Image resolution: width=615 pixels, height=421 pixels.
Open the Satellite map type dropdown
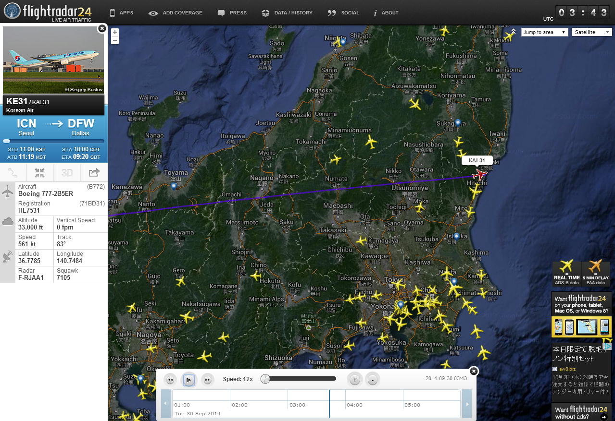591,32
